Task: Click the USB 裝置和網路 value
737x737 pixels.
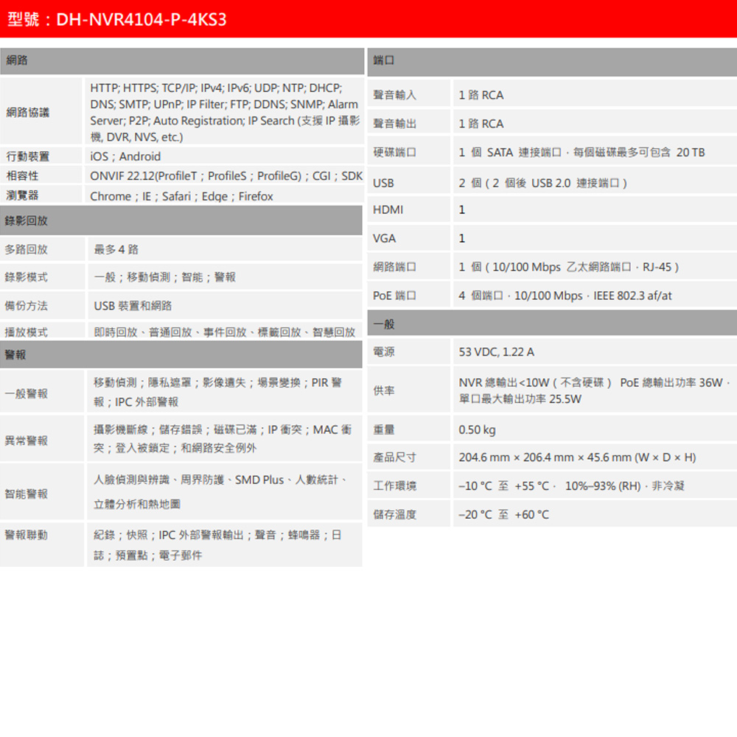Action: 133,306
